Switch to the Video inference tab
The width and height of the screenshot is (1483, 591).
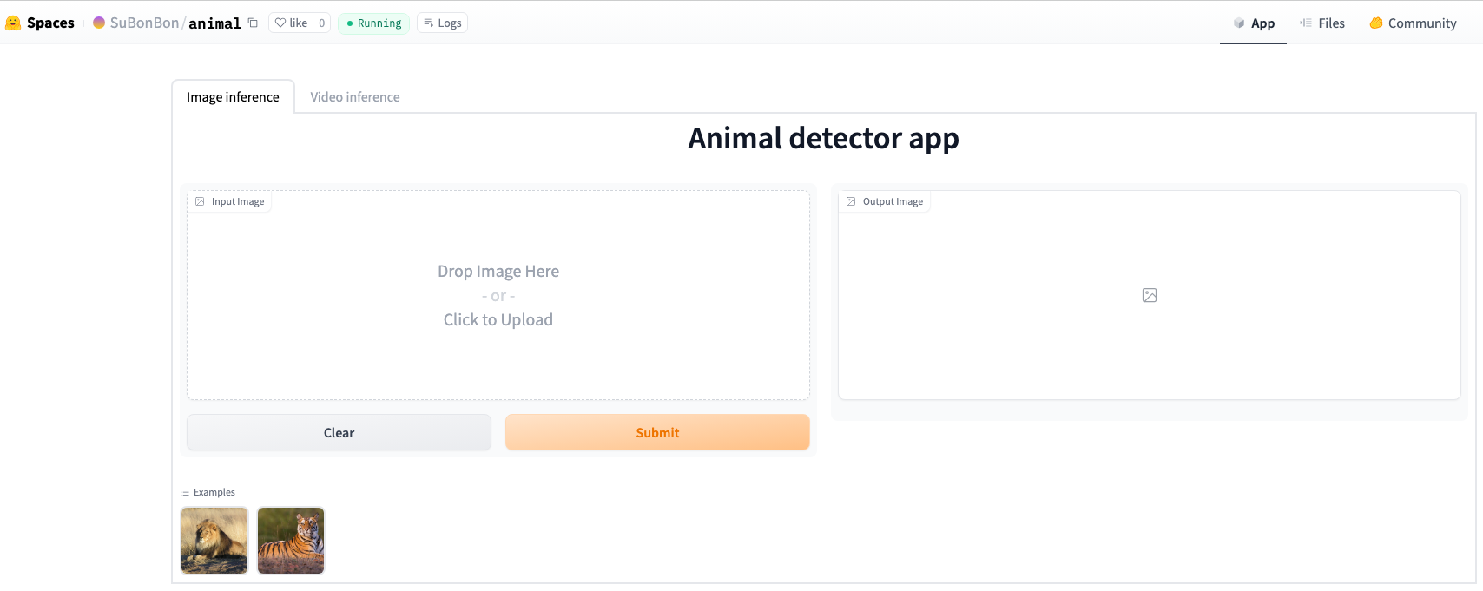tap(355, 97)
